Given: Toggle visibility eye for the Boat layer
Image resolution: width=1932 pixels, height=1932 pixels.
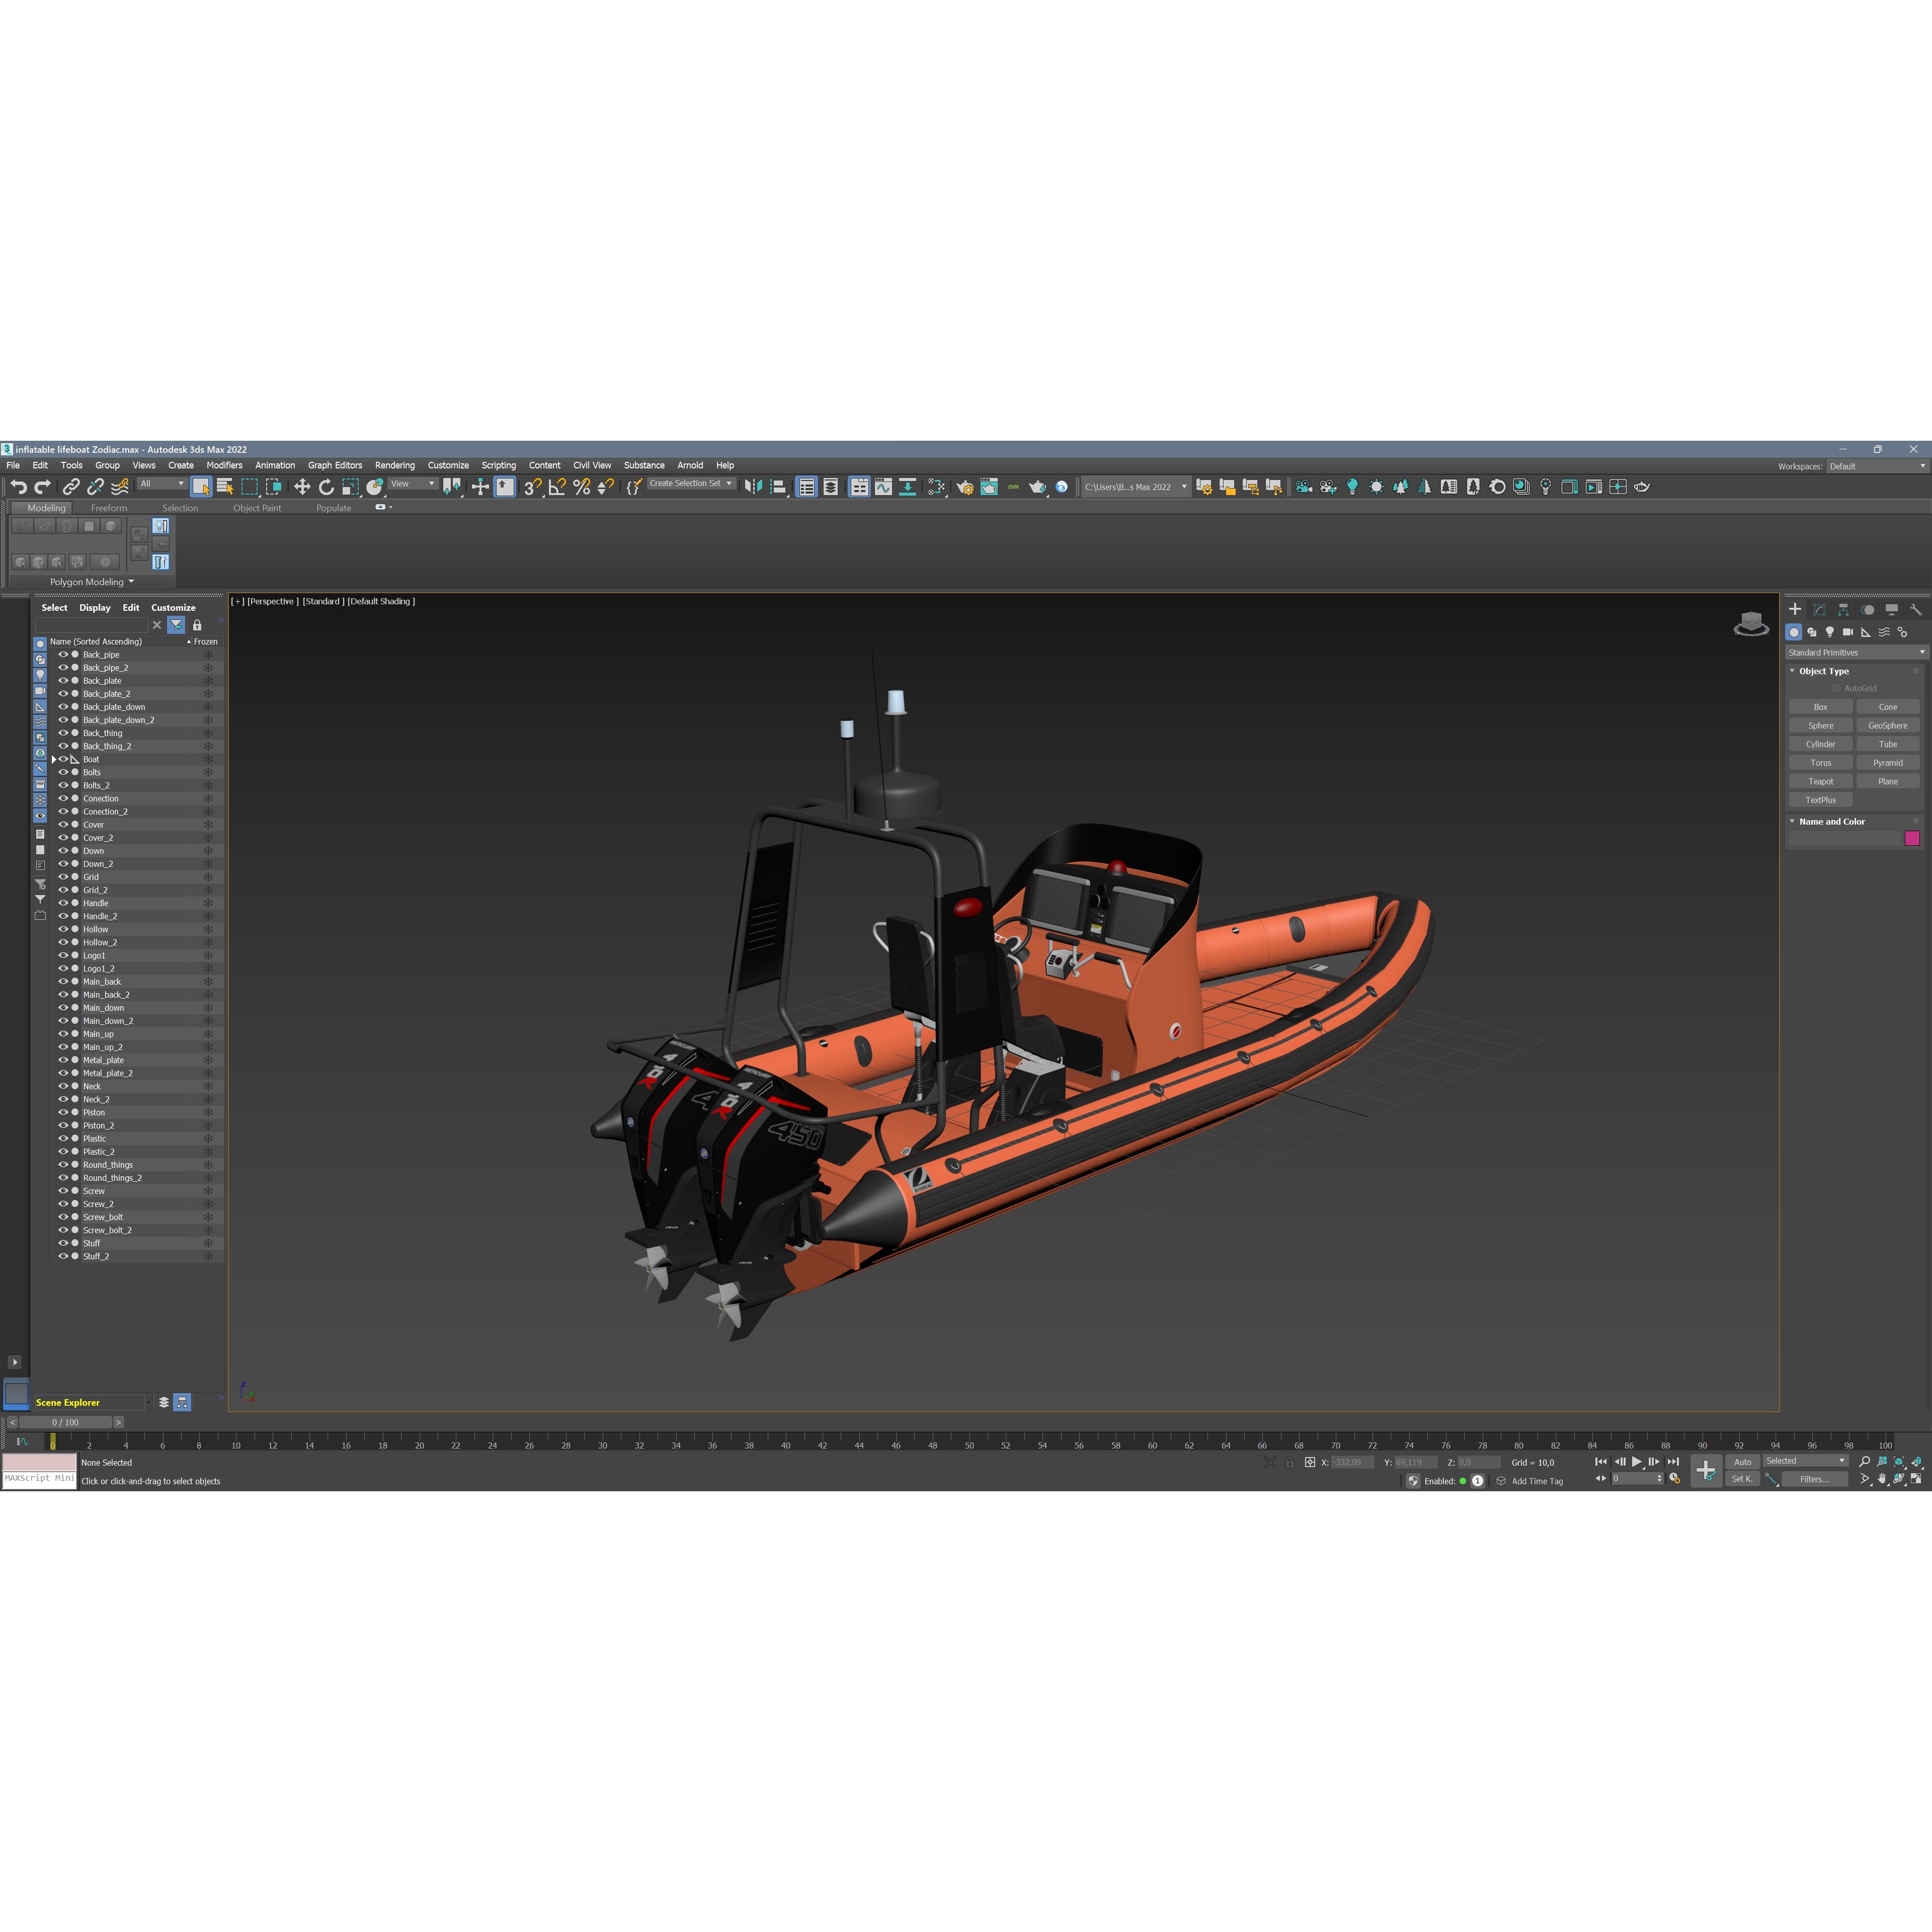Looking at the screenshot, I should click(63, 760).
